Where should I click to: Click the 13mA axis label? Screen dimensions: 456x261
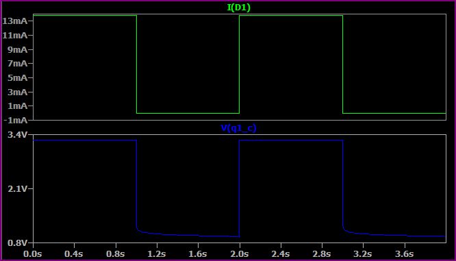point(15,21)
